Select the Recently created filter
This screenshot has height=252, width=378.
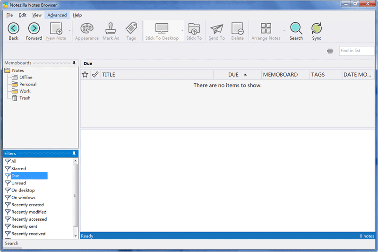[x=27, y=205]
